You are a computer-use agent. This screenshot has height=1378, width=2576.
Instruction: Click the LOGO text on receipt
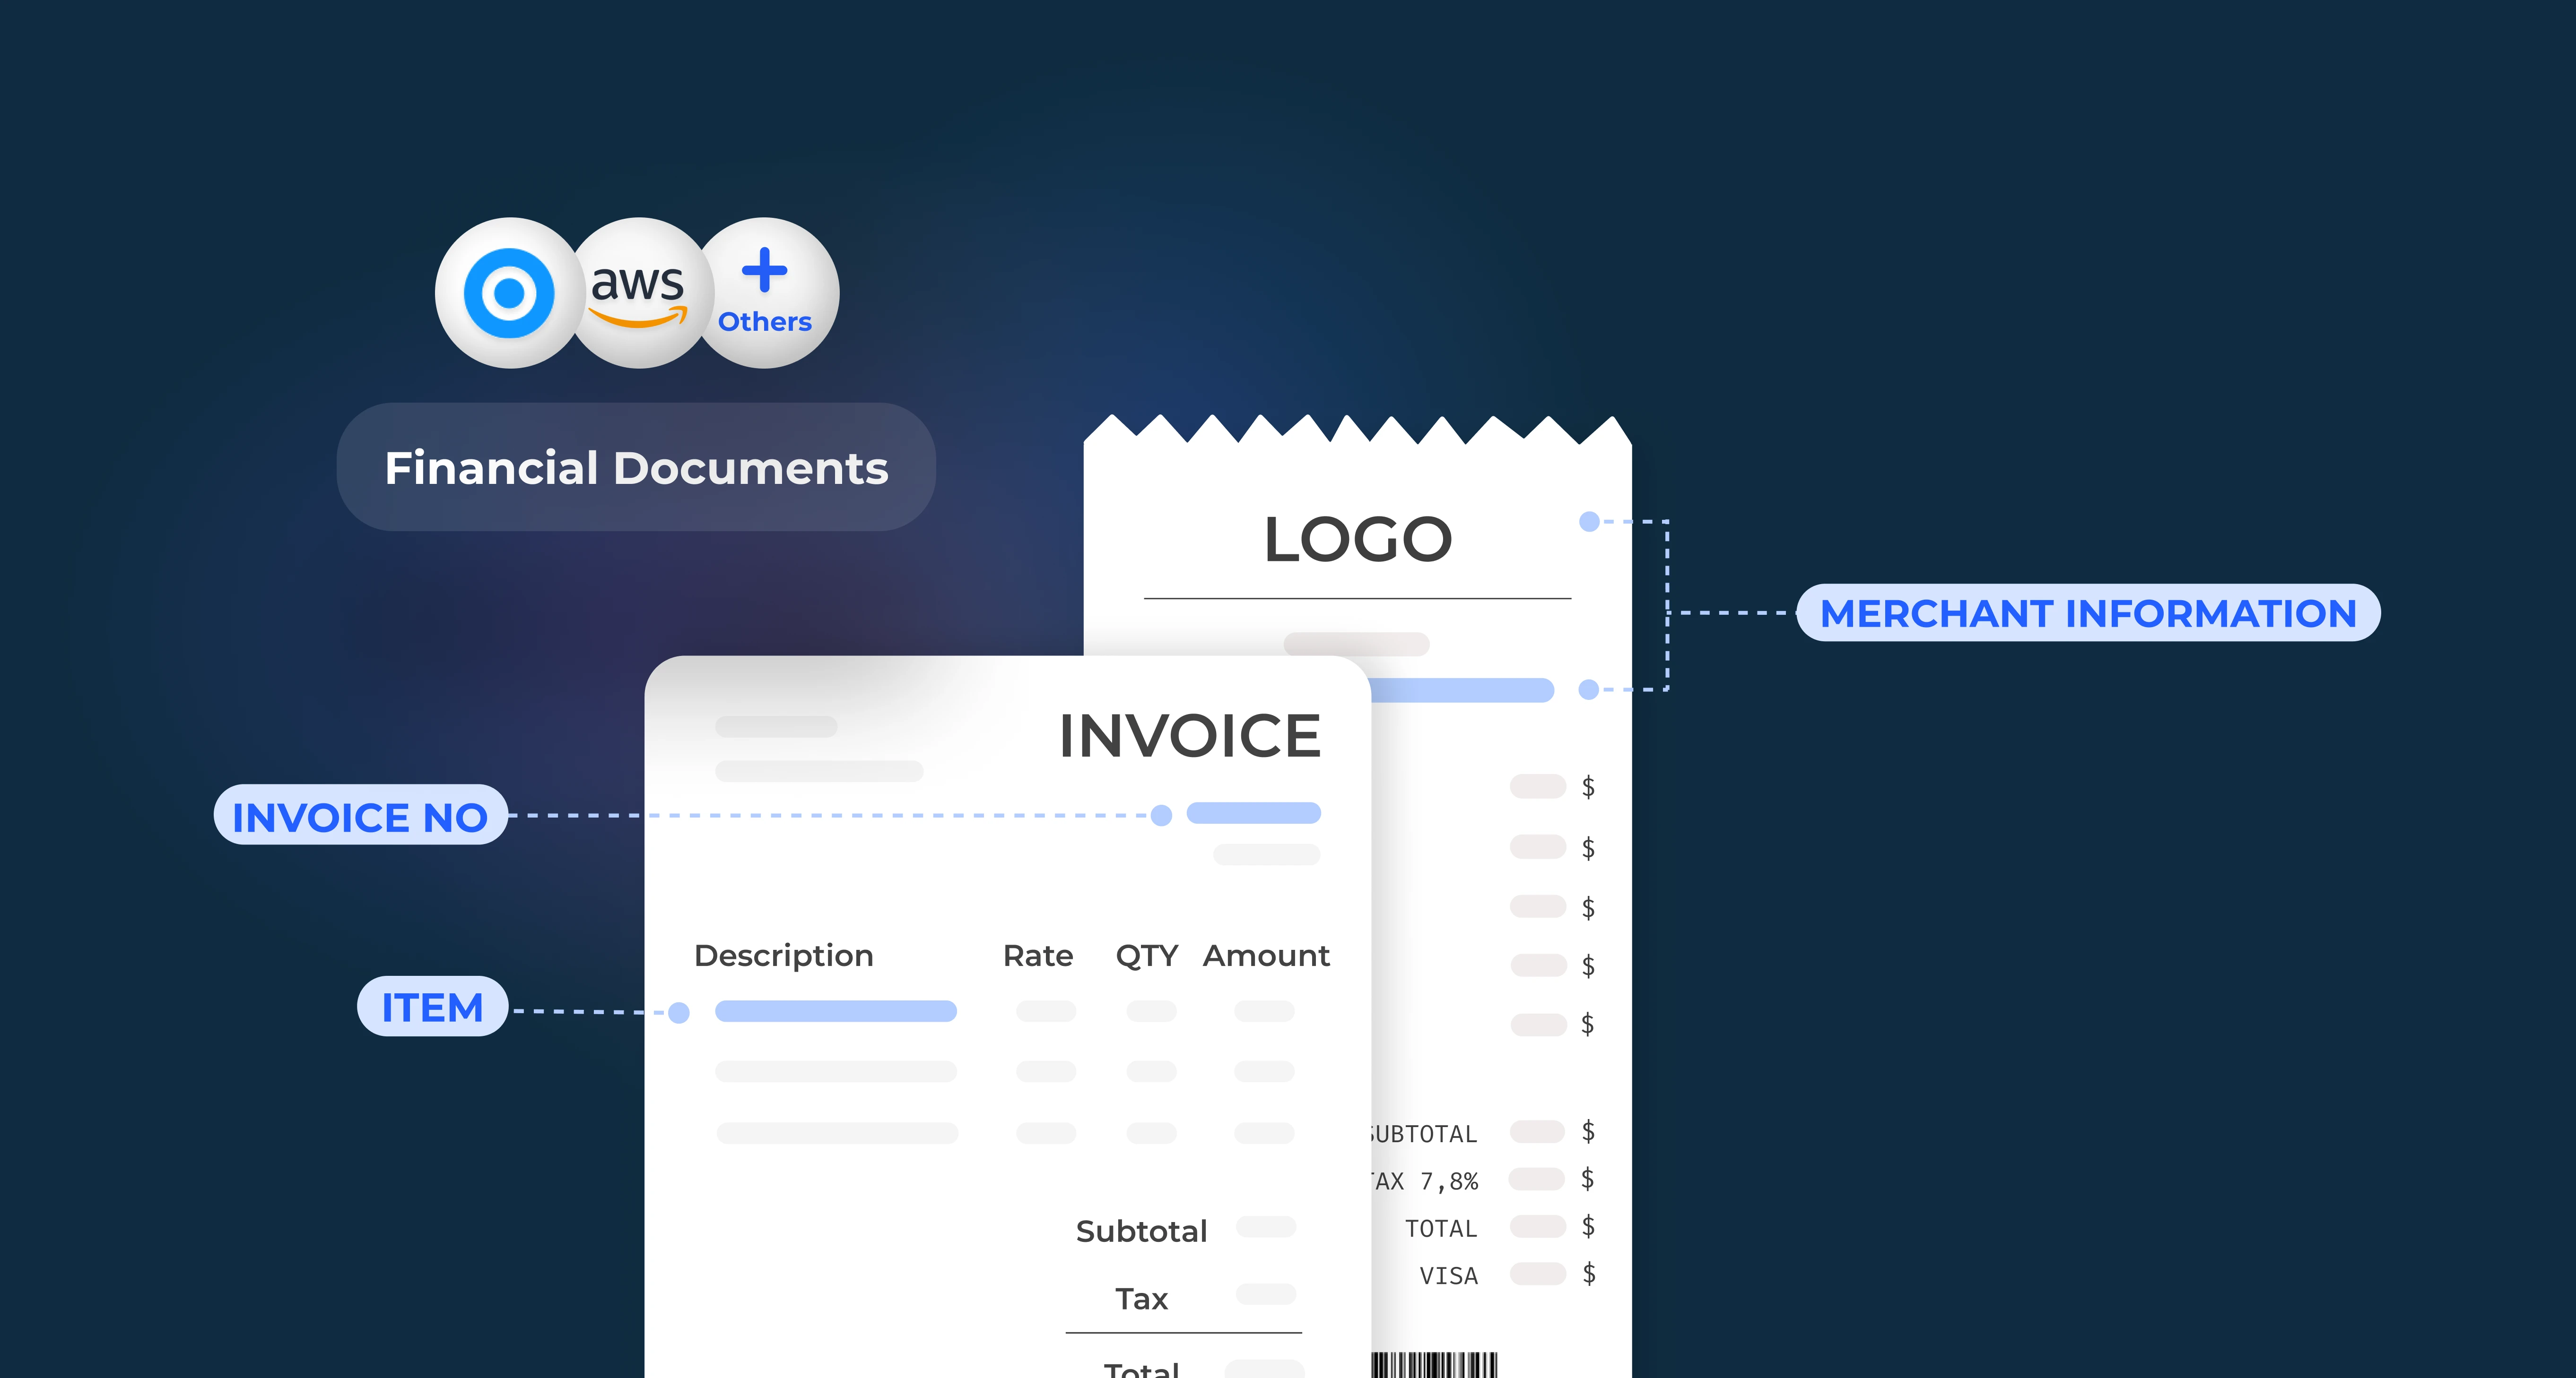pyautogui.click(x=1357, y=540)
